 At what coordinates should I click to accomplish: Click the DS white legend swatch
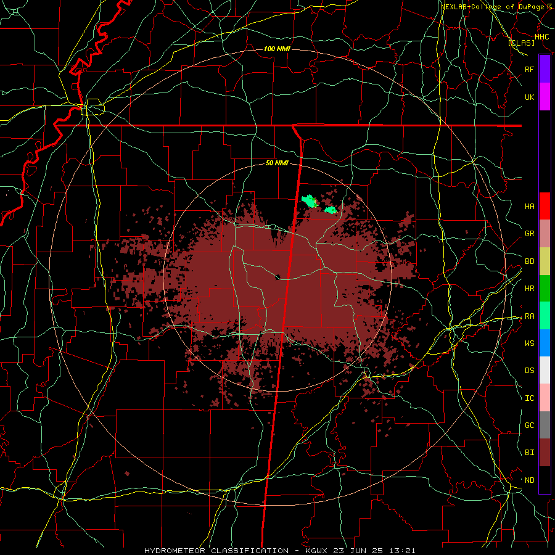pos(545,370)
